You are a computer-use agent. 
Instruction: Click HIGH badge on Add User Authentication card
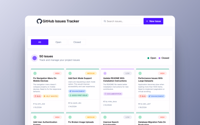tap(57, 117)
